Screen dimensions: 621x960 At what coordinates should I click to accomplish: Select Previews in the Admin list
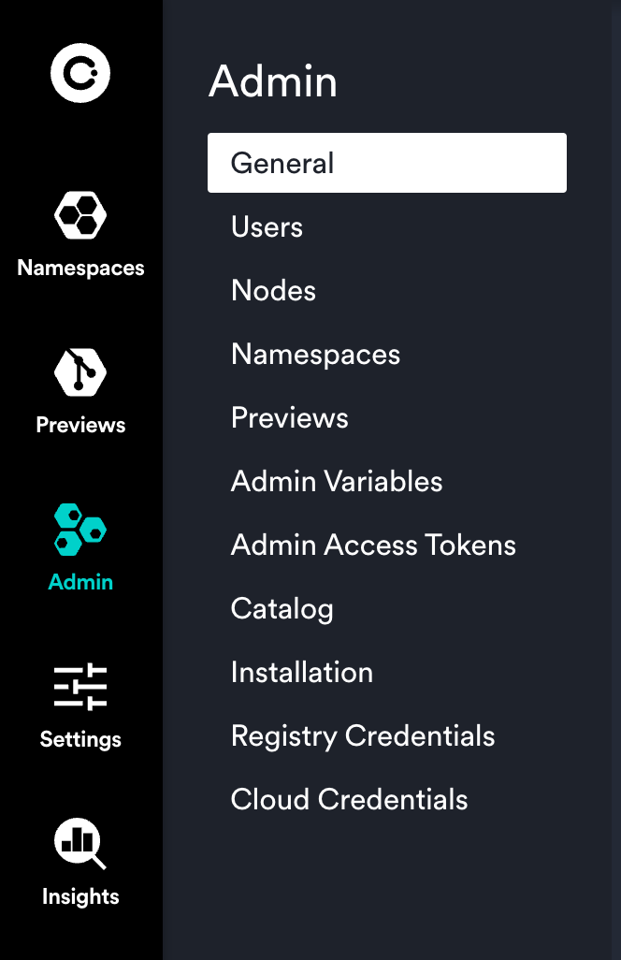(x=289, y=417)
